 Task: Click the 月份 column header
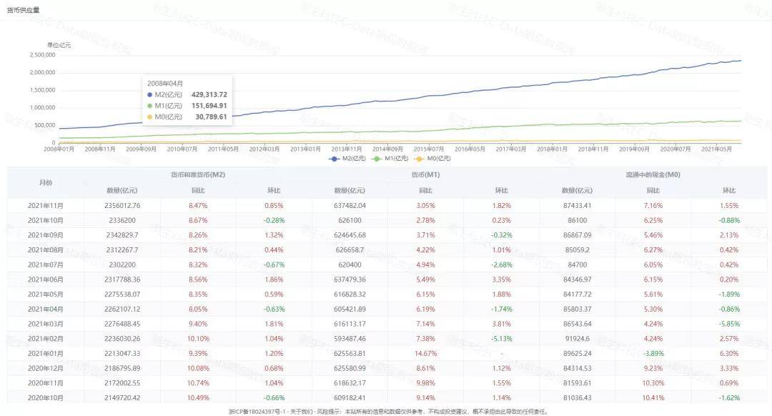45,183
